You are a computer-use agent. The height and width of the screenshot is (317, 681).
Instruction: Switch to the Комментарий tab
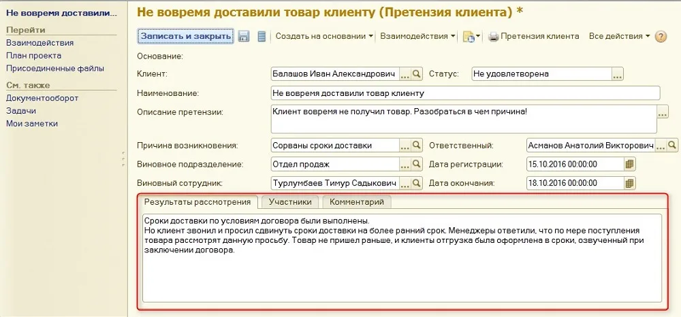pos(357,202)
